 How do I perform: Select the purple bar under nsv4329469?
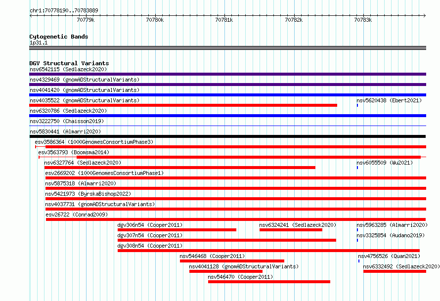pyautogui.click(x=227, y=85)
